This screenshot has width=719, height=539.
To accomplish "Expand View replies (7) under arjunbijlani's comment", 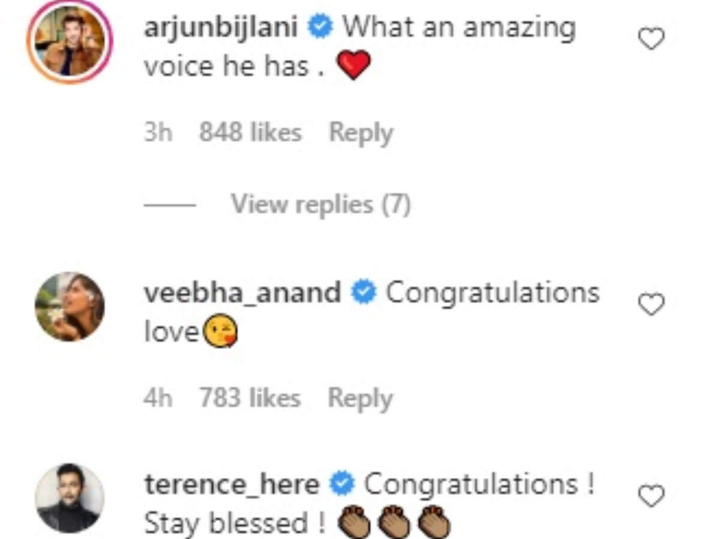I will [321, 205].
